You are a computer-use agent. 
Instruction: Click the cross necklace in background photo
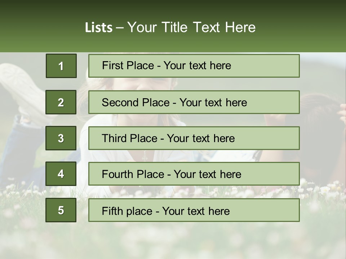145,156
